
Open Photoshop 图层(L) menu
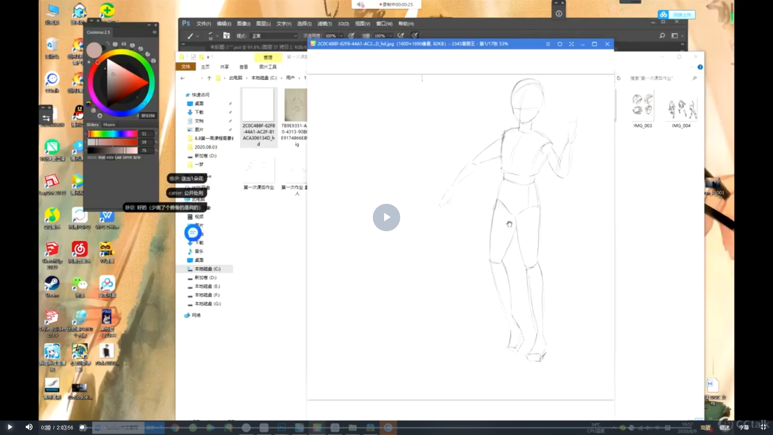click(x=263, y=24)
